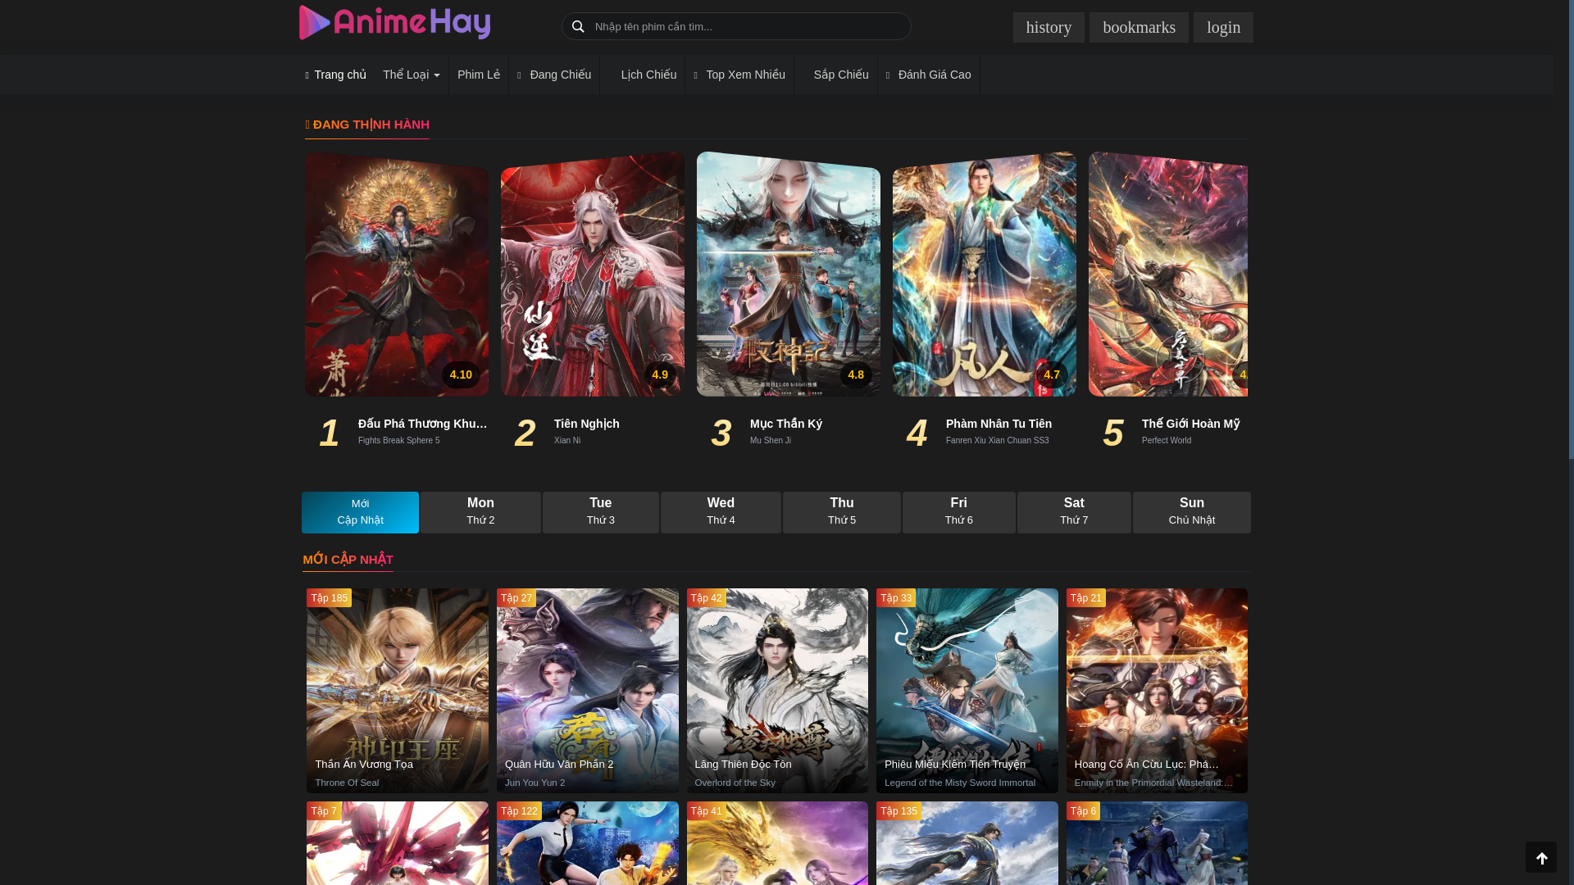Click the Tập 7 episode badge
1574x885 pixels.
click(324, 811)
